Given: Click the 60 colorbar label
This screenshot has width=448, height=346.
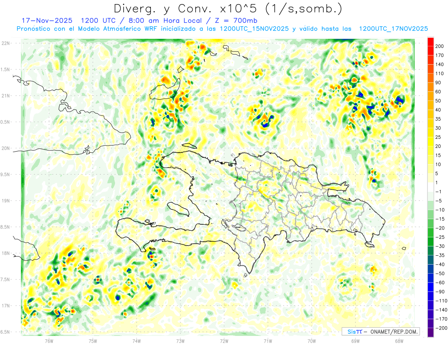Looking at the screenshot, I should coord(439,92).
